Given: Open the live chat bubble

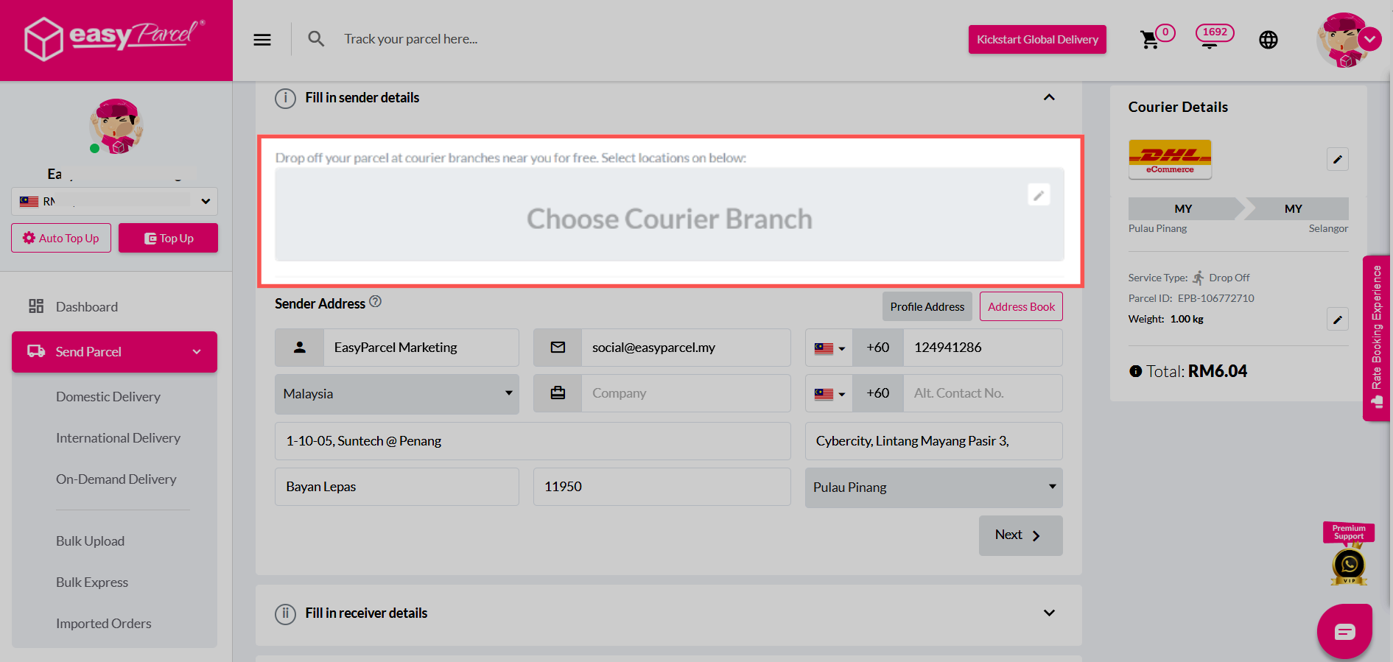Looking at the screenshot, I should (x=1344, y=631).
